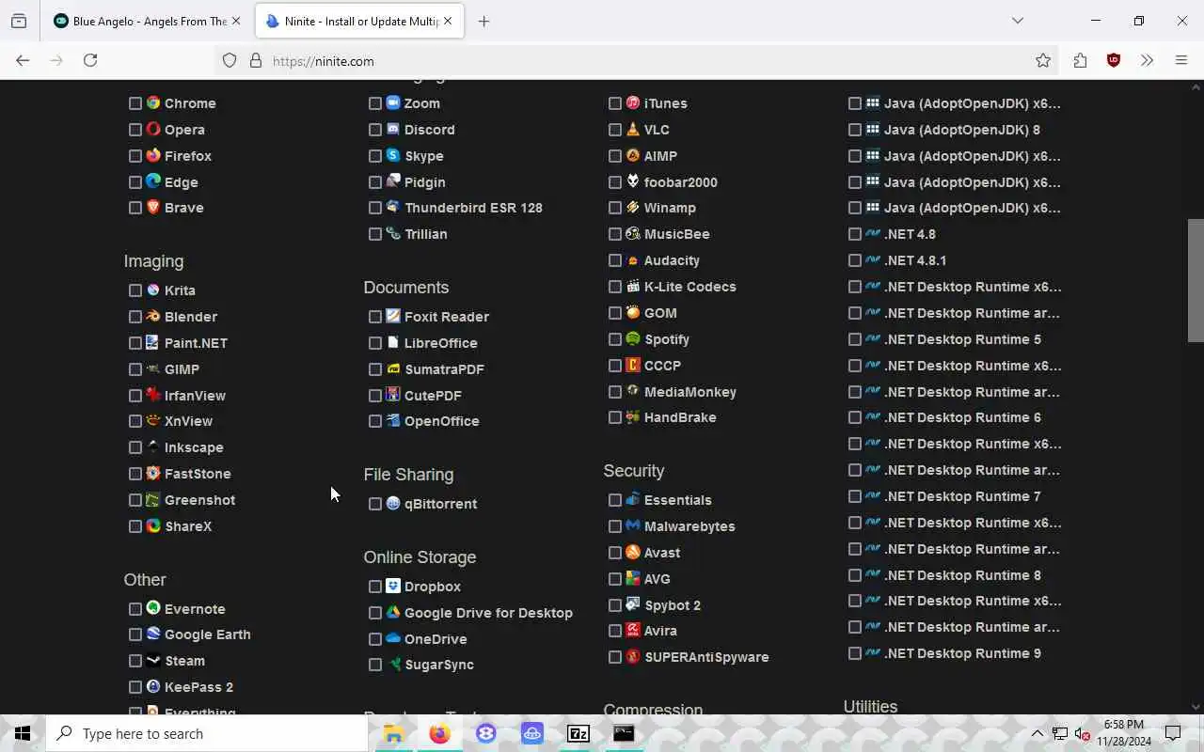Viewport: 1204px width, 752px height.
Task: Go back to the previous page
Action: point(23,60)
